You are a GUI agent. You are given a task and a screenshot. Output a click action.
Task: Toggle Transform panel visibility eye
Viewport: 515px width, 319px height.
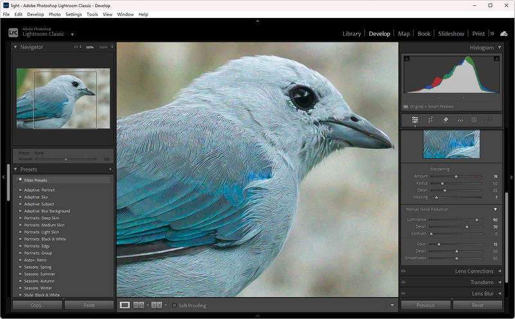click(x=404, y=282)
